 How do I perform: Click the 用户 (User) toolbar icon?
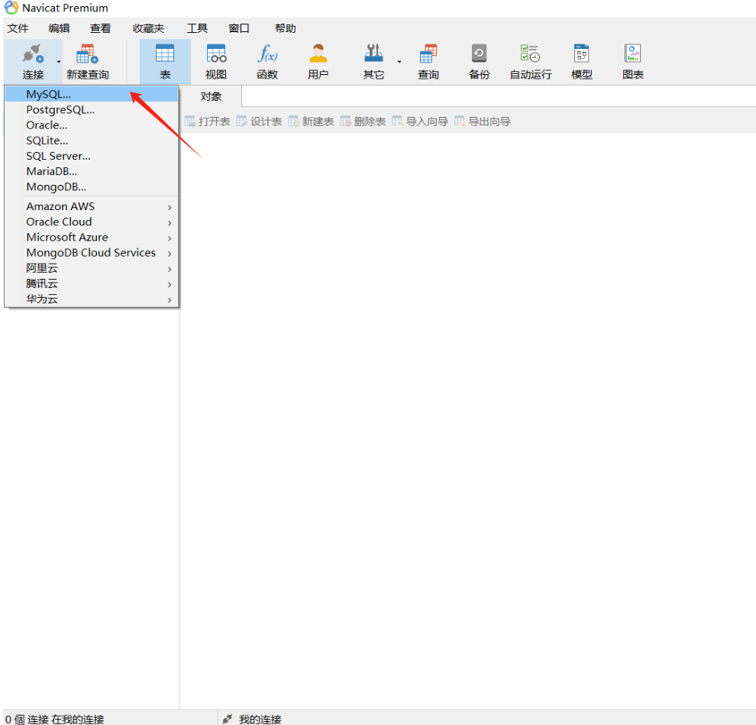[318, 61]
